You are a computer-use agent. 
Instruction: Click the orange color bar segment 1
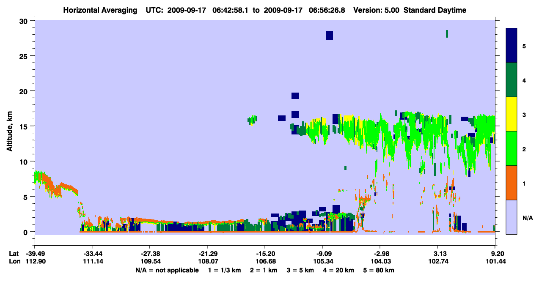(511, 183)
